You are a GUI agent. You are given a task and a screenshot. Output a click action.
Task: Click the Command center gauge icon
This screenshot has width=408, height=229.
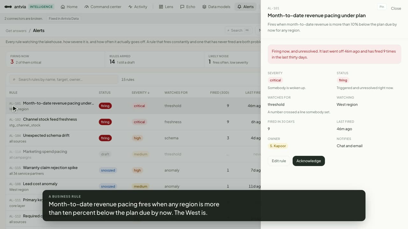(86, 7)
